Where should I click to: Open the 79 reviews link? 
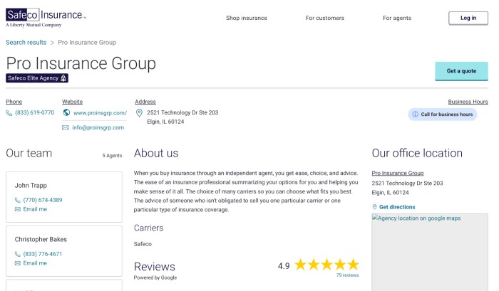pos(347,275)
